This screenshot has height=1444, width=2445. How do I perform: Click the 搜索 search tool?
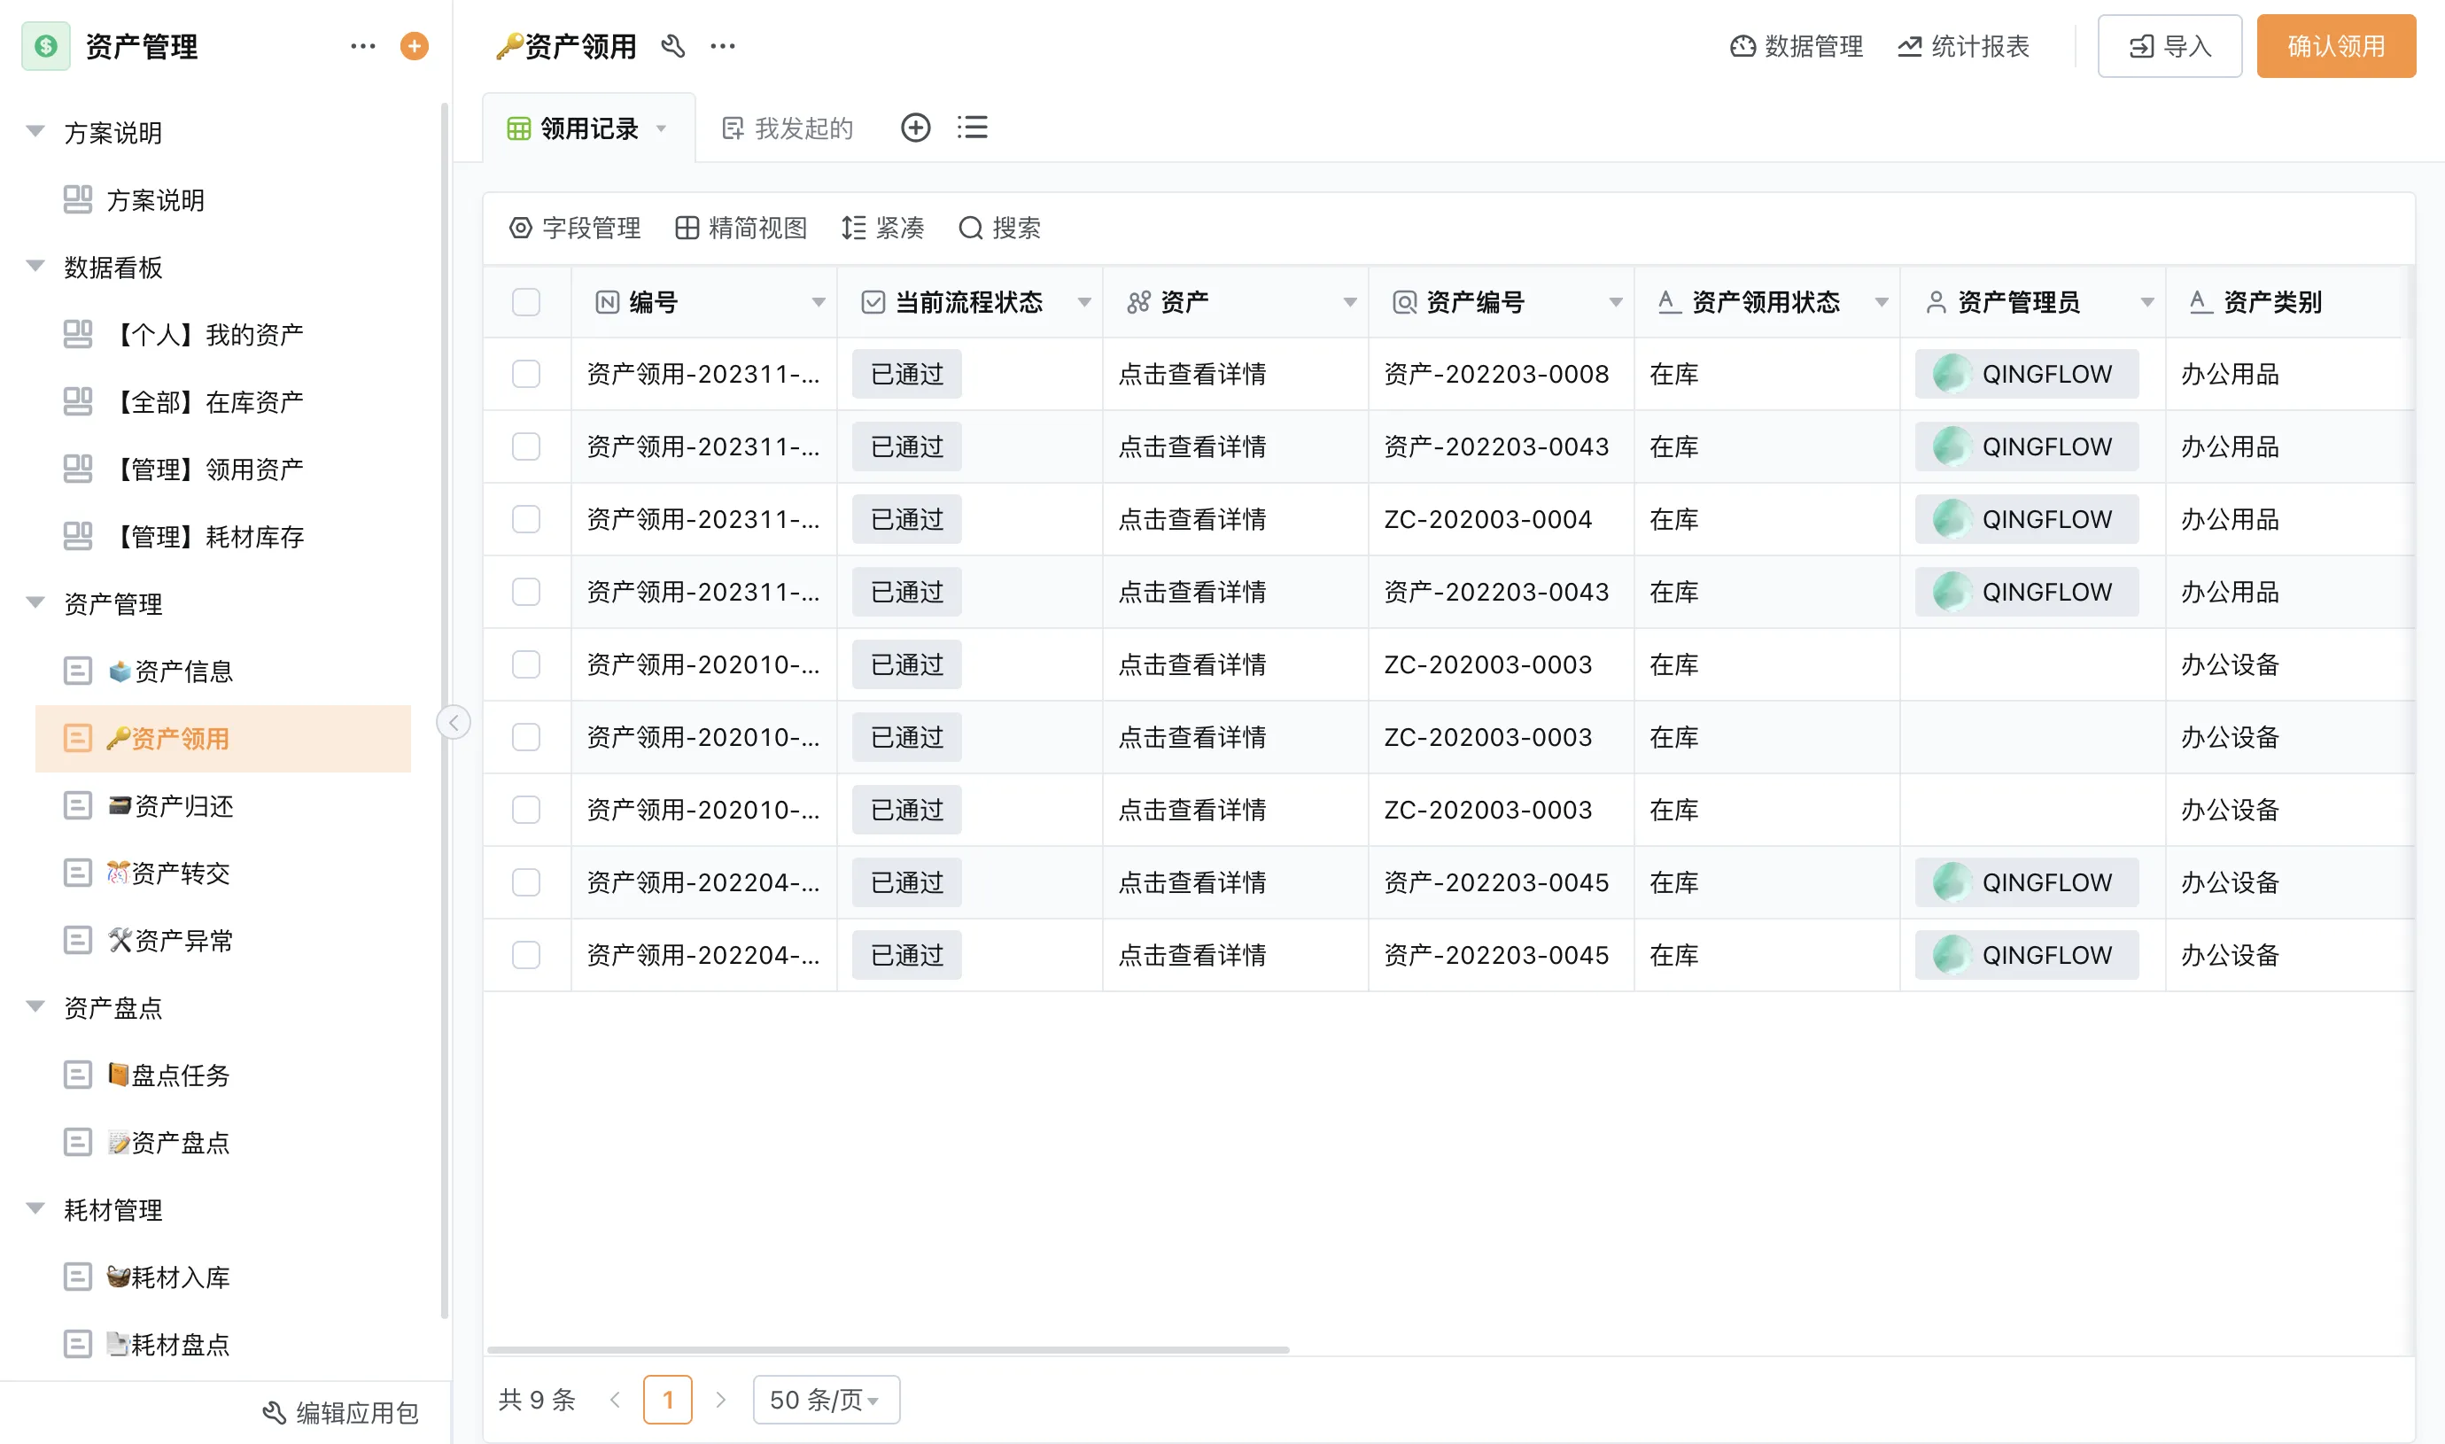(x=999, y=228)
